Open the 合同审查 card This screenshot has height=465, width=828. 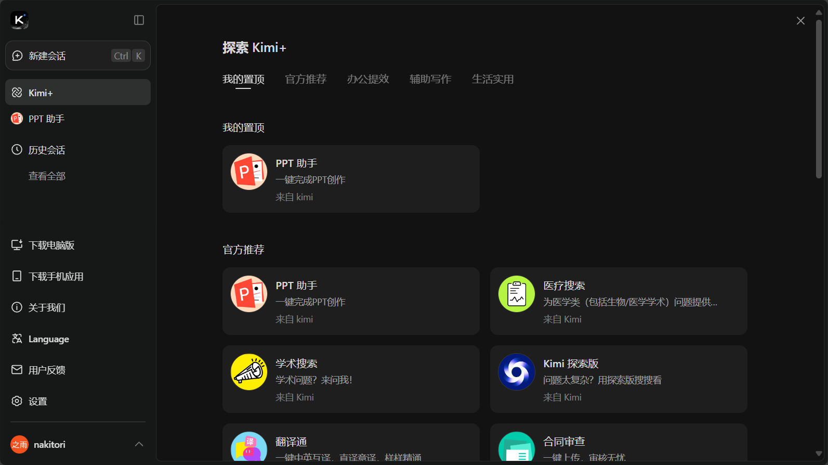coord(619,442)
